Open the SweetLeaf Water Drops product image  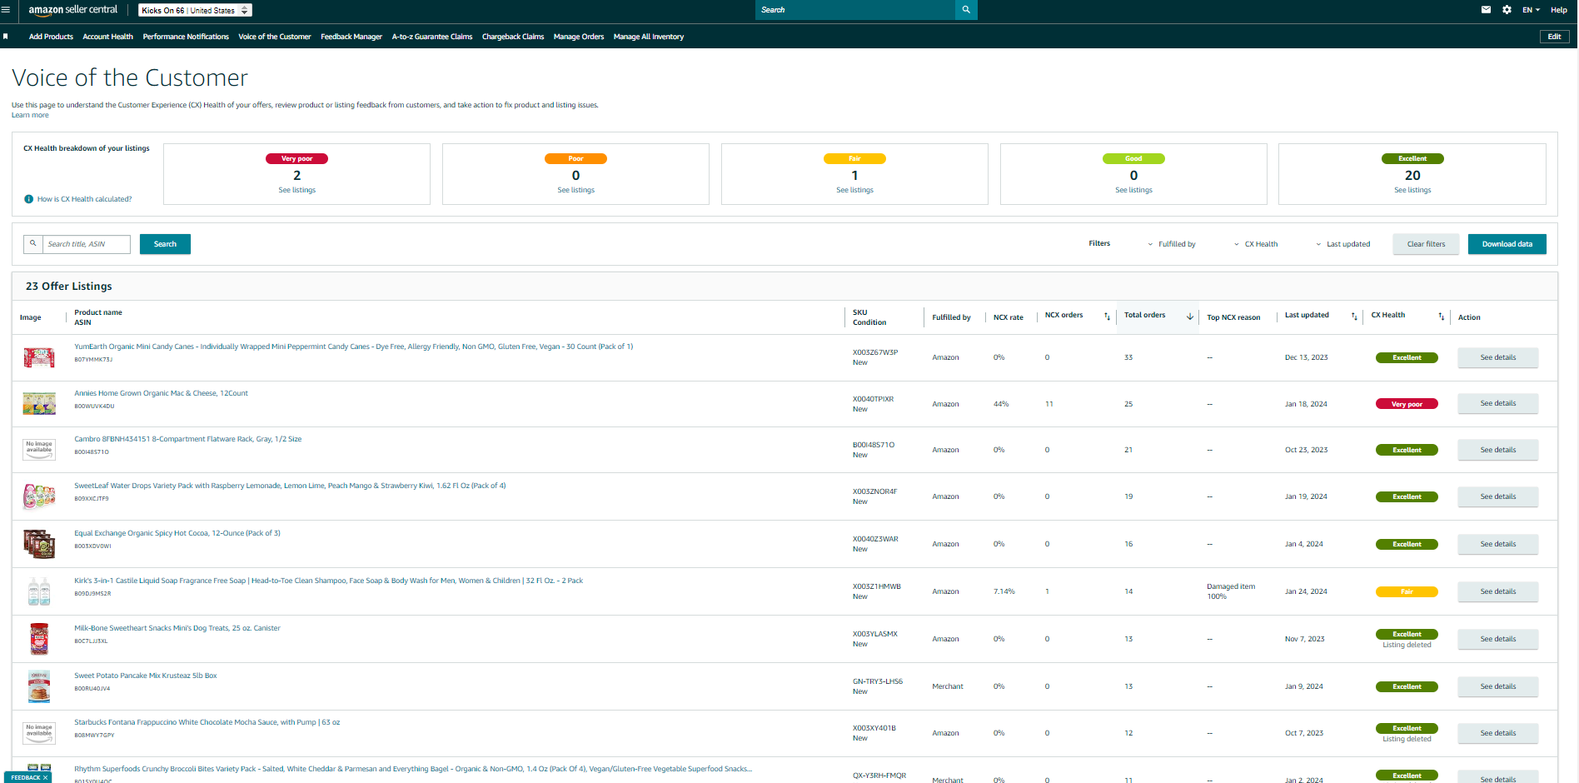pyautogui.click(x=39, y=496)
